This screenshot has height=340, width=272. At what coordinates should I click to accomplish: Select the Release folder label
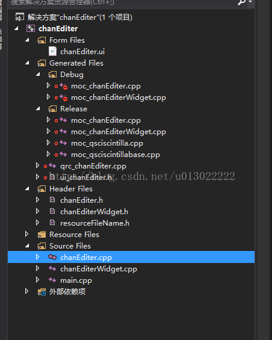coord(74,109)
